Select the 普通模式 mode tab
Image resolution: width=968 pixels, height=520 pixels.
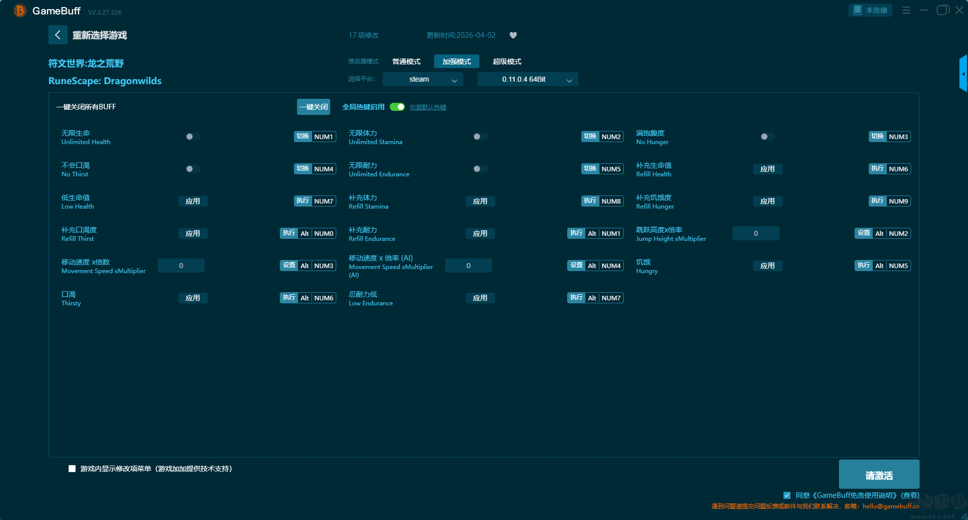pos(406,61)
